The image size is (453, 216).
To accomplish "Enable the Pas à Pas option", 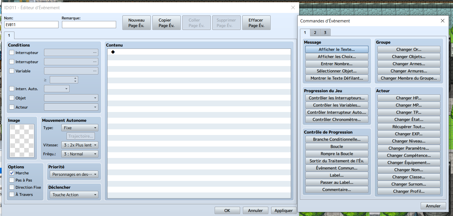I will [12, 180].
